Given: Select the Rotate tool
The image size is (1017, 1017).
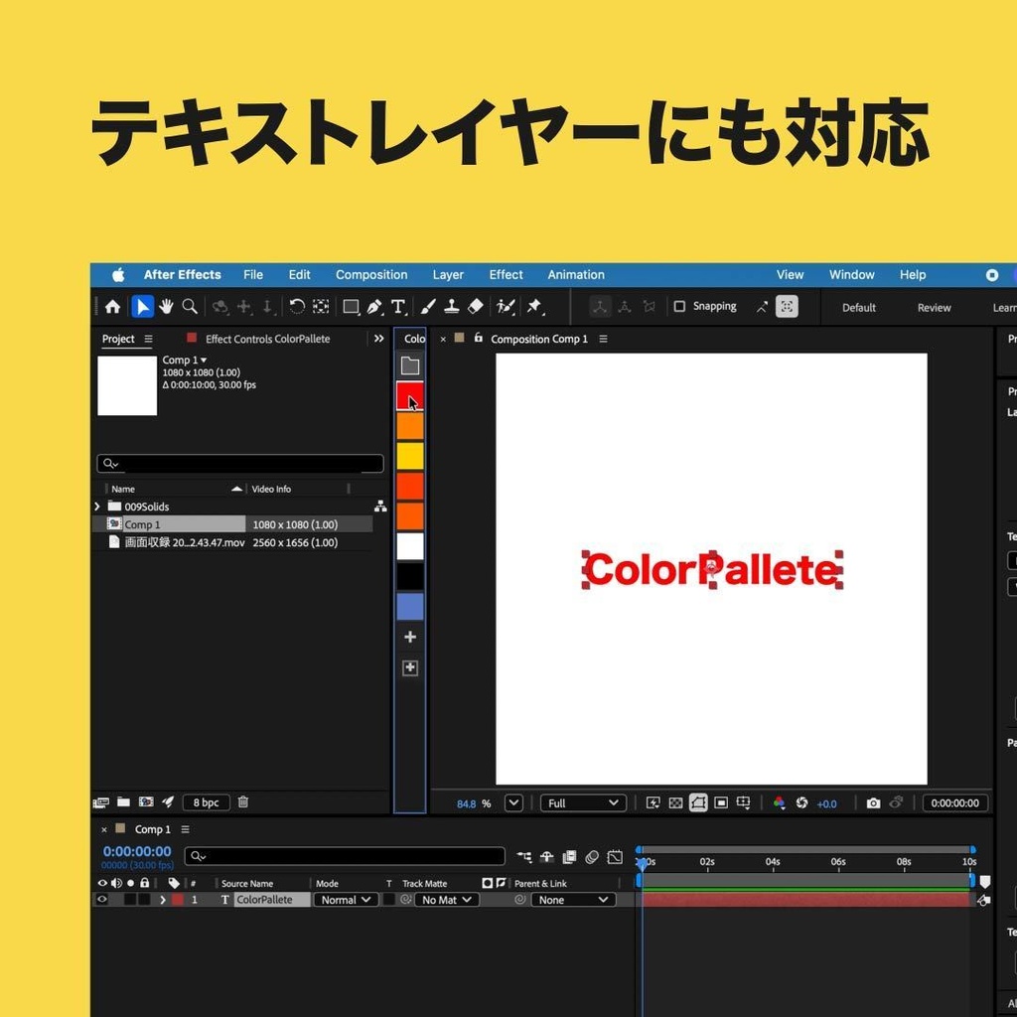Looking at the screenshot, I should pos(297,306).
